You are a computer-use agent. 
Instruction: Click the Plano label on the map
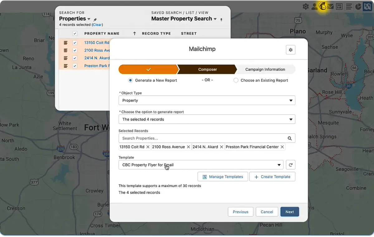click(298, 31)
